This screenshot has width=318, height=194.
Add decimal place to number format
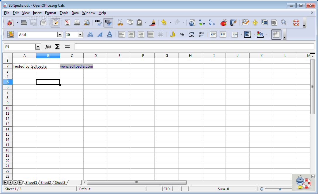click(x=191, y=35)
